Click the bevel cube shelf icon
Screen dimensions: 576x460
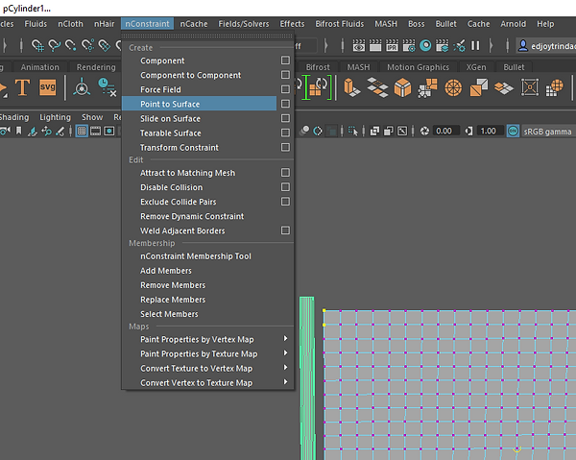[x=402, y=87]
